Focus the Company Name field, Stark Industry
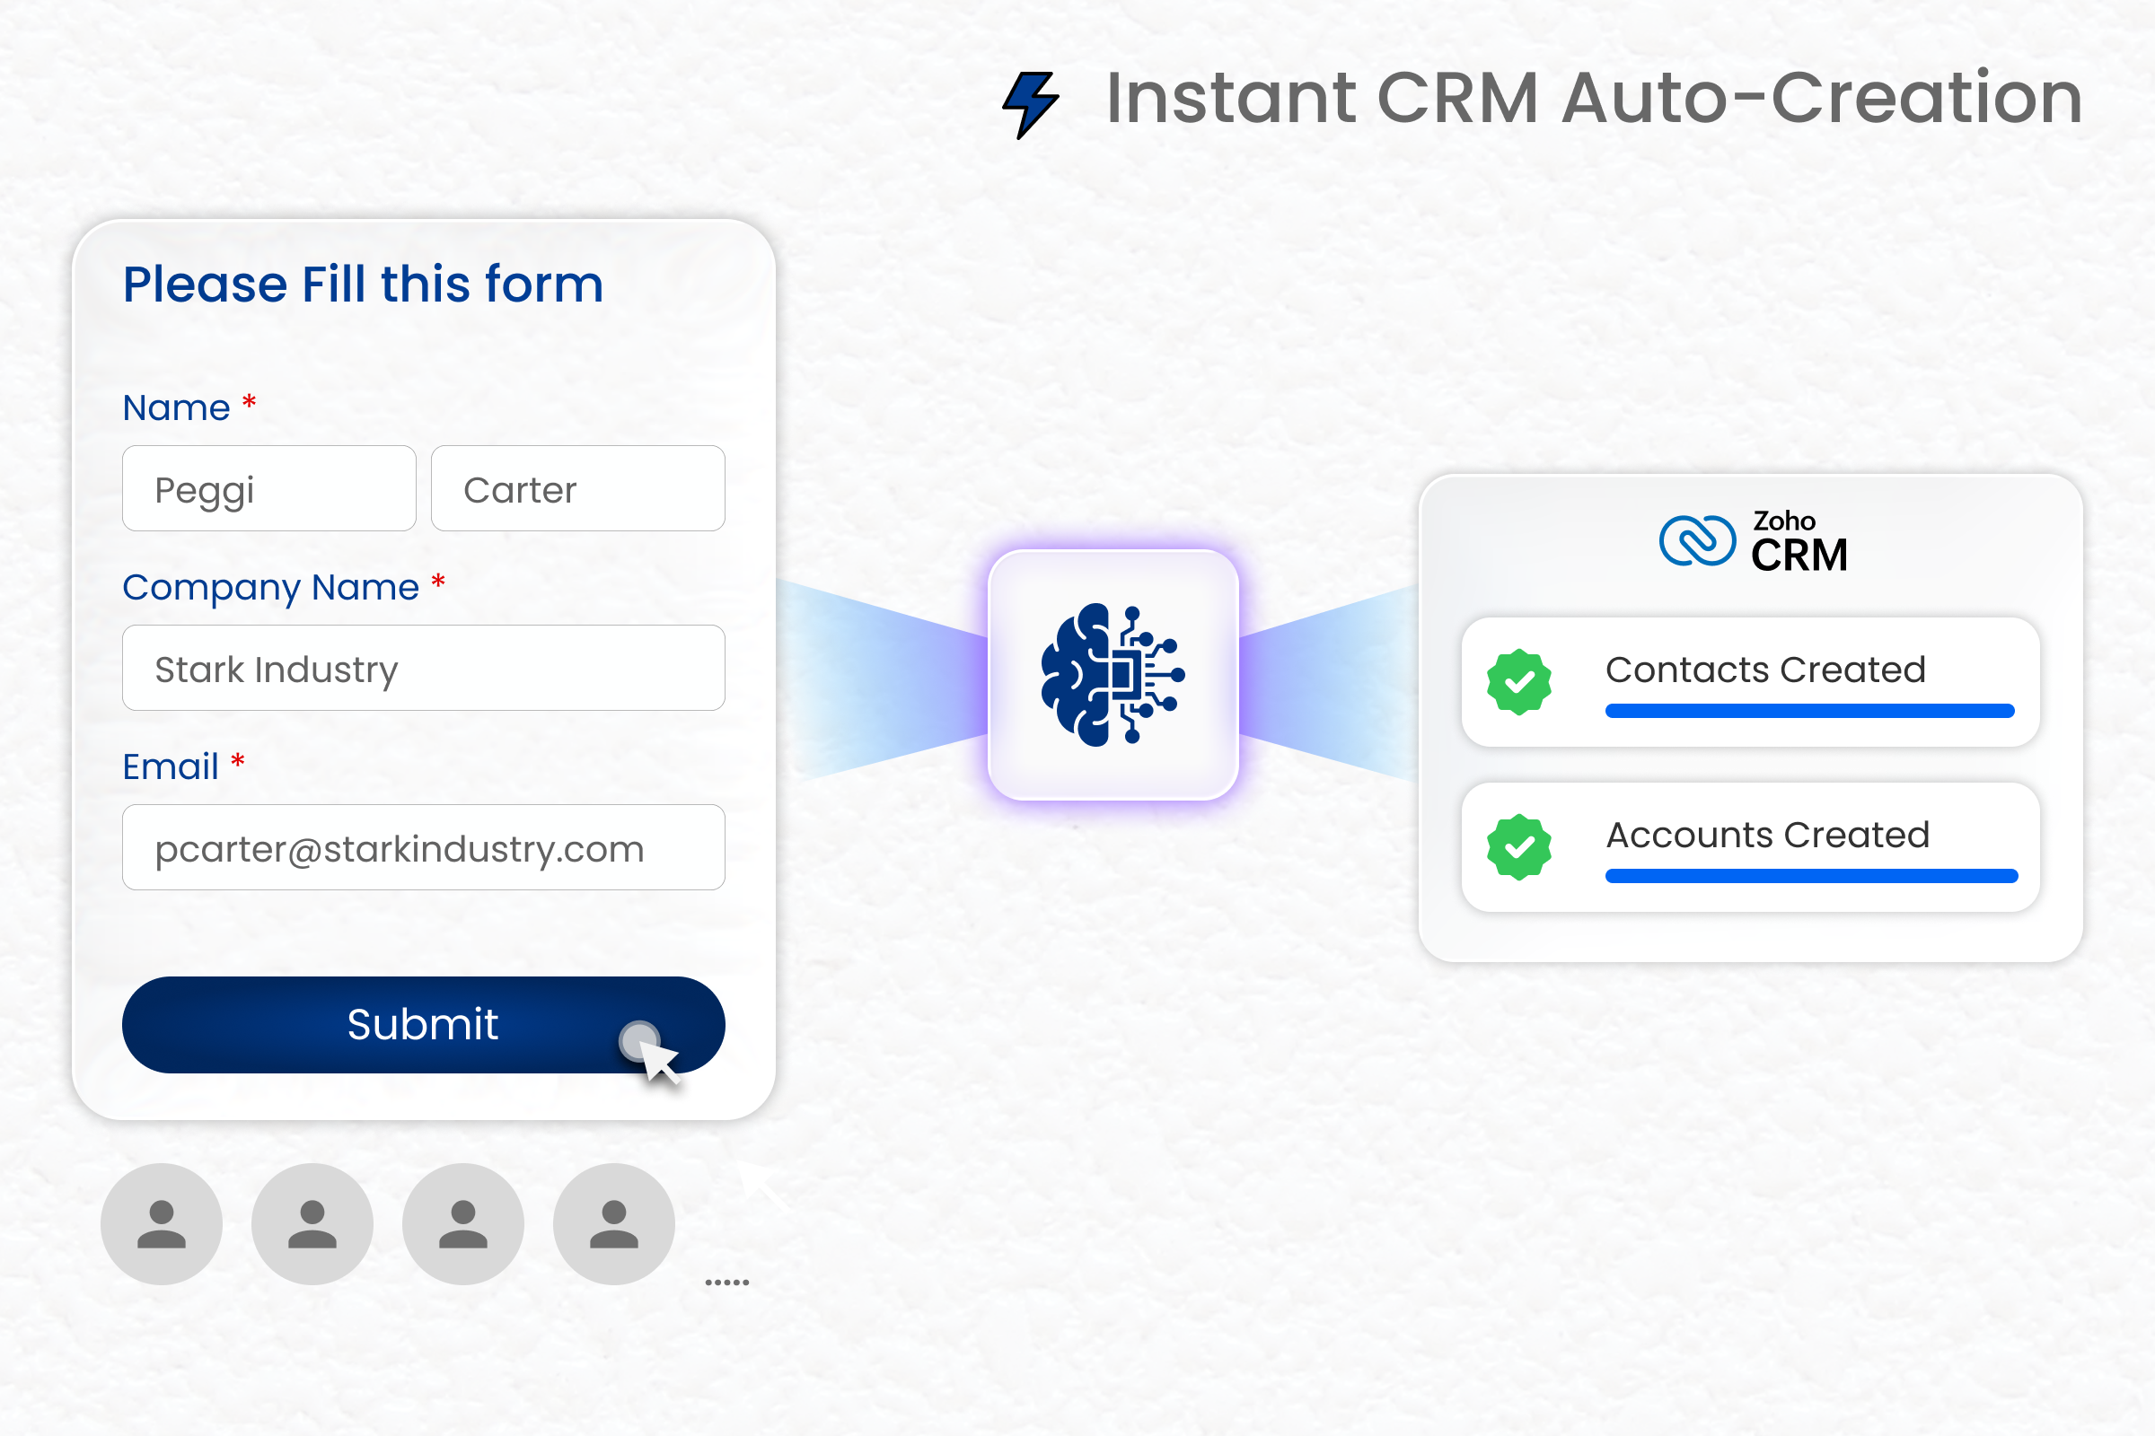Screen dimensions: 2155x1436 (423, 669)
